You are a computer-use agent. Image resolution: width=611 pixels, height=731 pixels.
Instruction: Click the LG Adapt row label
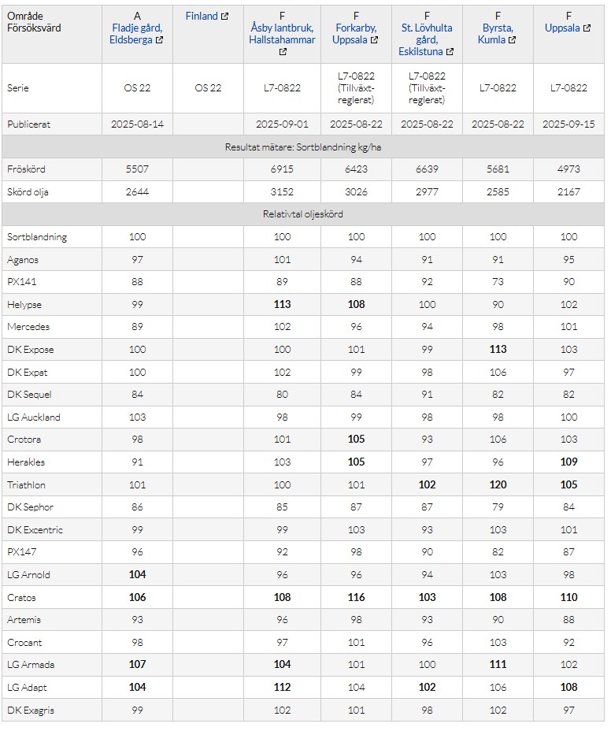point(28,688)
